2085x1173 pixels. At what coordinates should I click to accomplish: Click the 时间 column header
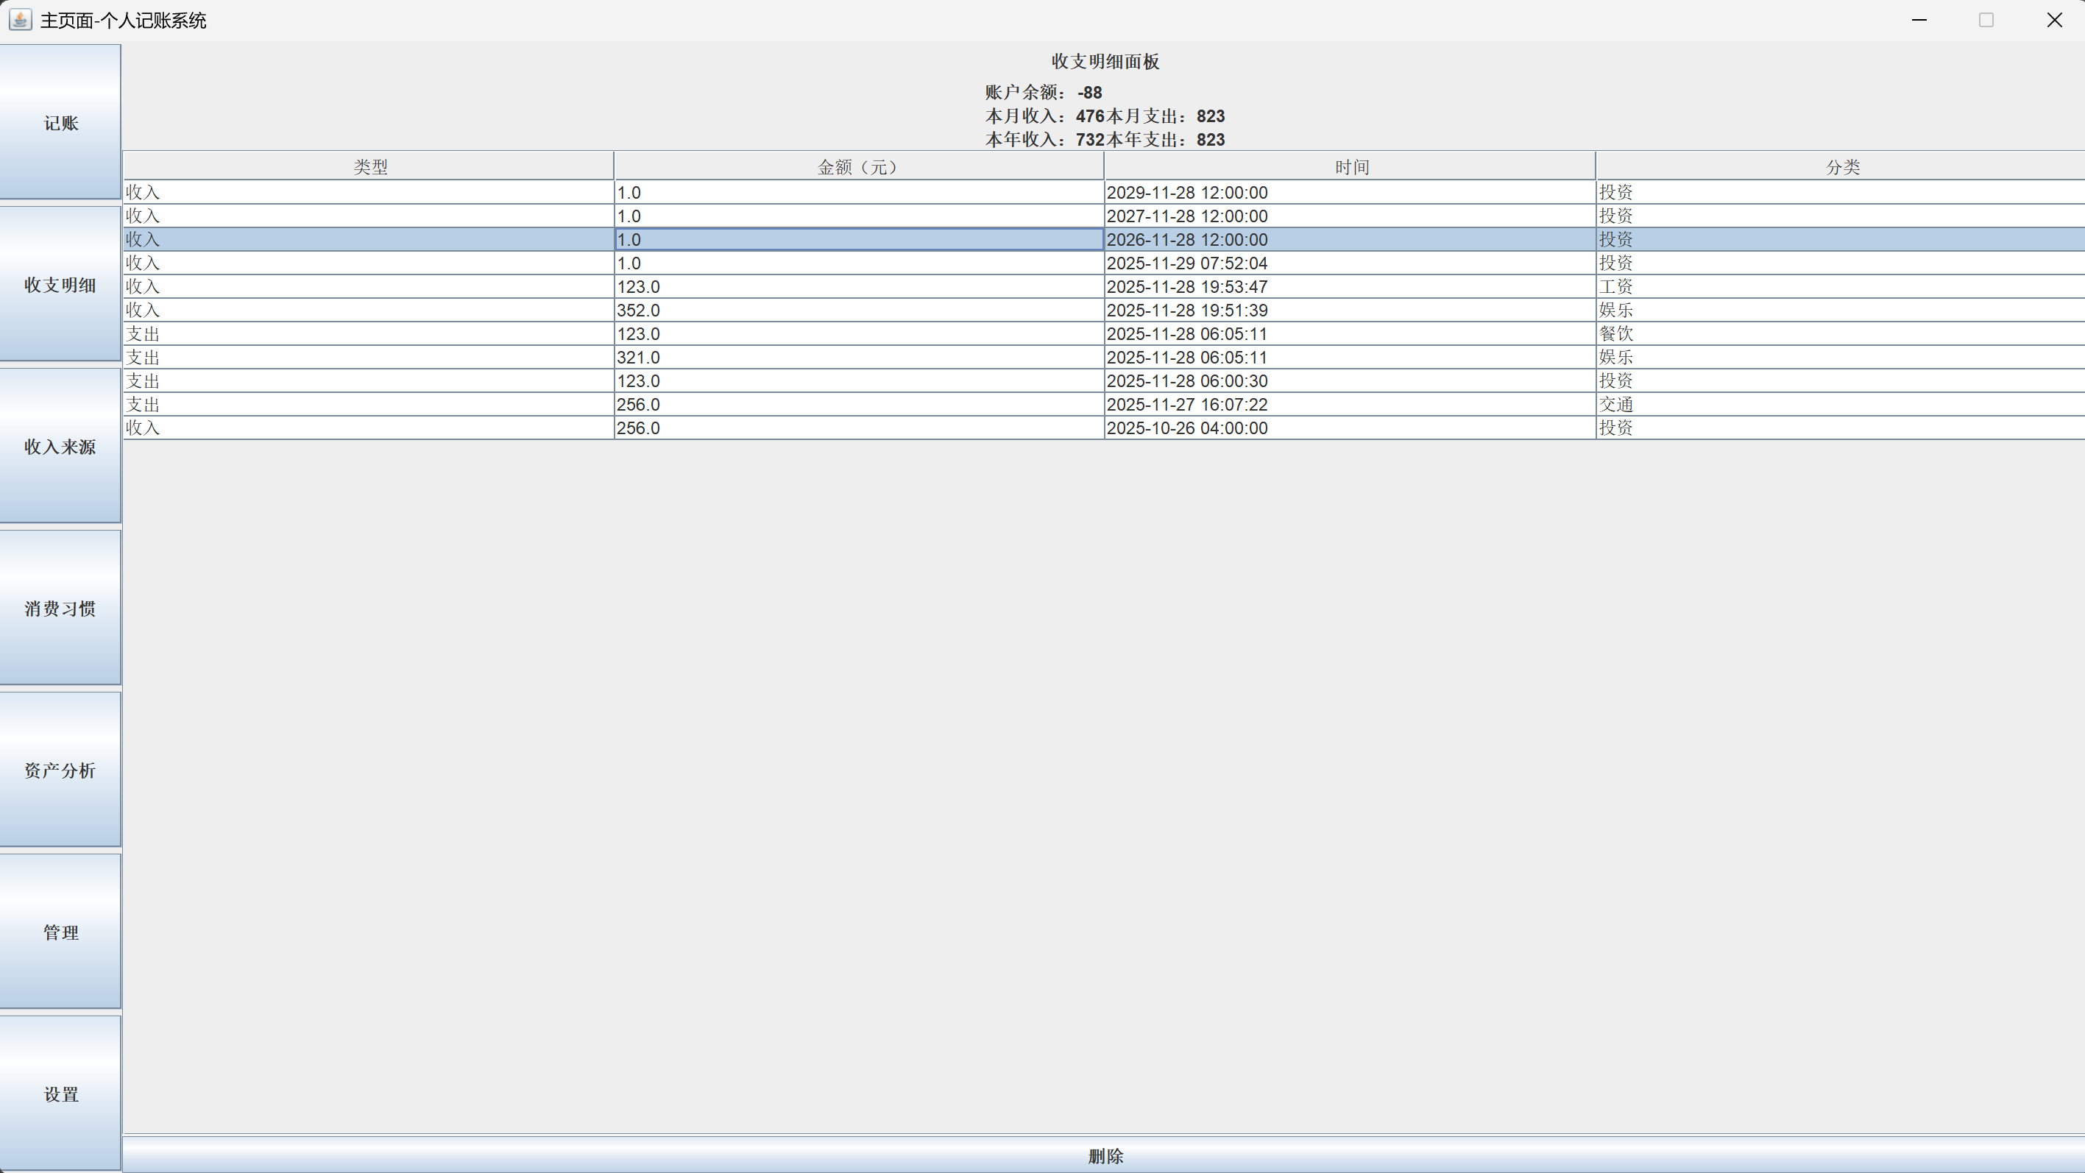tap(1351, 167)
